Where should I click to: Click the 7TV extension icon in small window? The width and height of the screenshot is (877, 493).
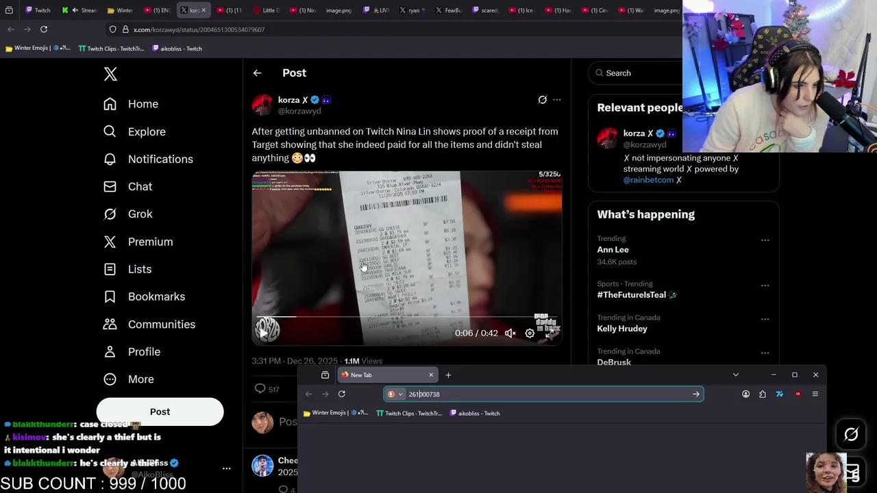pyautogui.click(x=779, y=394)
